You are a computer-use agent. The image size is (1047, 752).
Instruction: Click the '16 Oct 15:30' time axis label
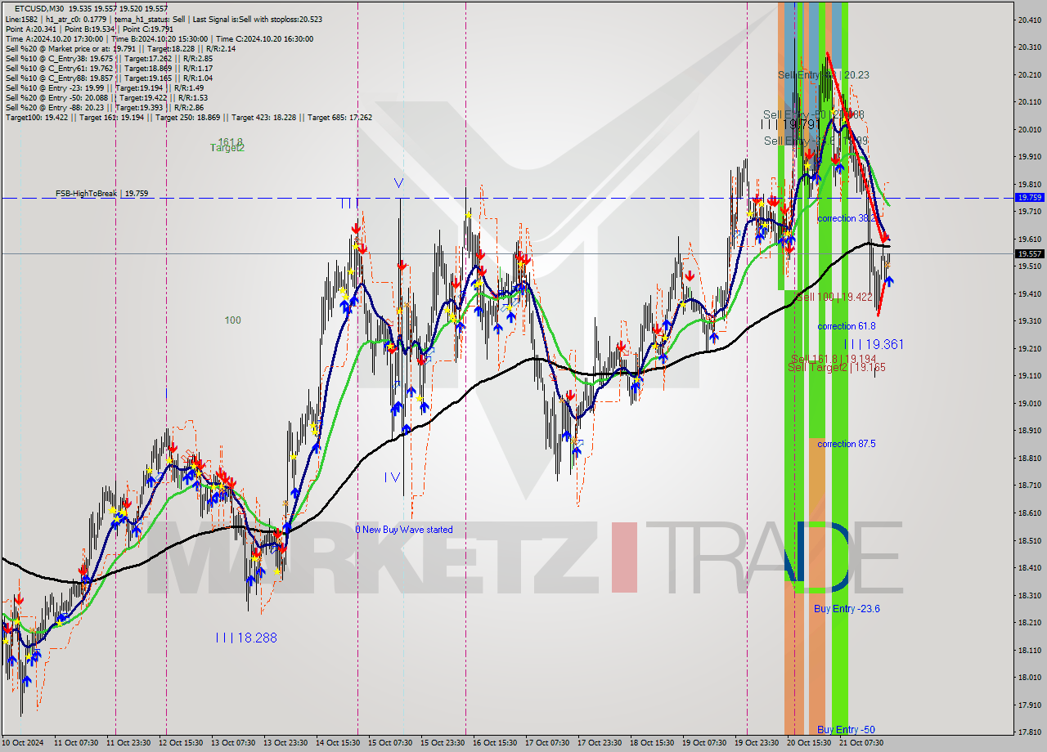pos(496,743)
